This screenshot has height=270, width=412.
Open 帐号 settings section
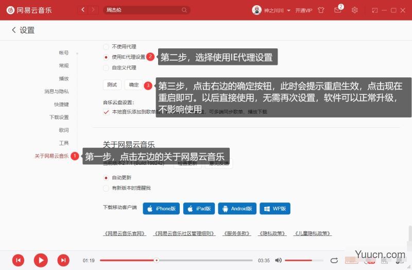[63, 53]
